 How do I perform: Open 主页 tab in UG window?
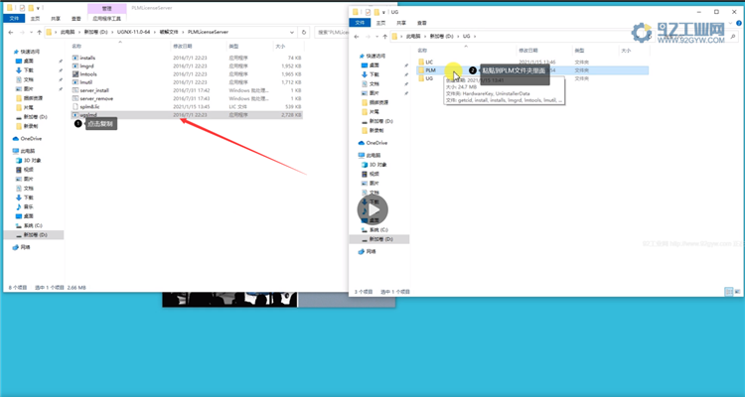point(381,23)
